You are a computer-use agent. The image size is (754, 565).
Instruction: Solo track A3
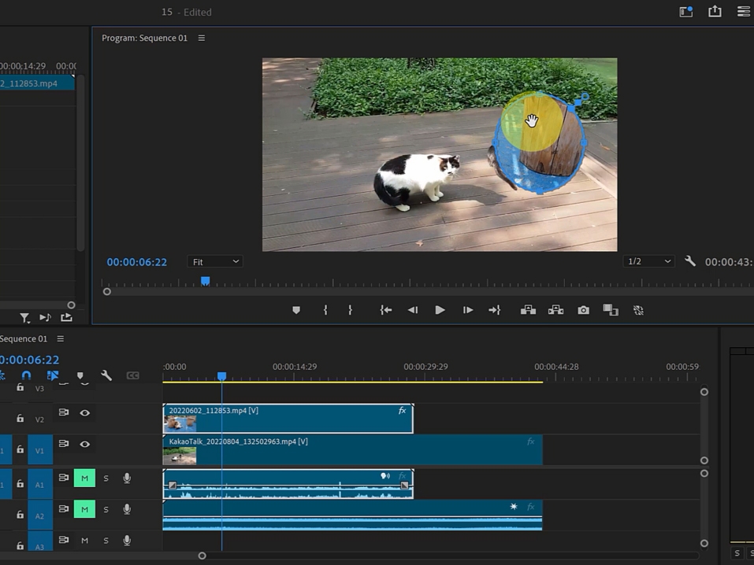[106, 541]
